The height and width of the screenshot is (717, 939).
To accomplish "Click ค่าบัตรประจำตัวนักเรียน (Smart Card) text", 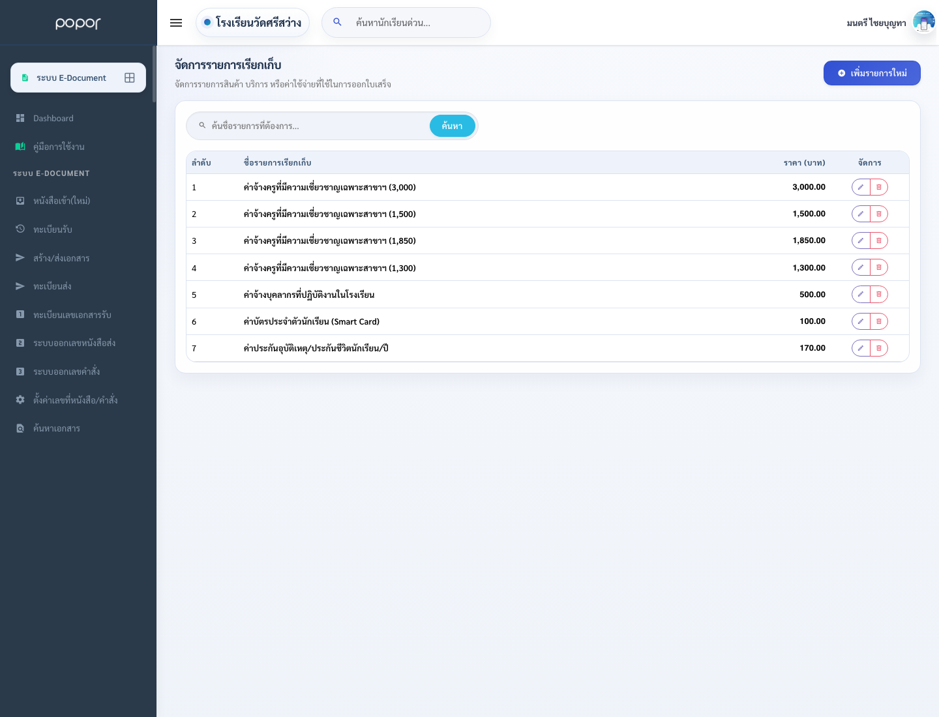I will [x=312, y=321].
